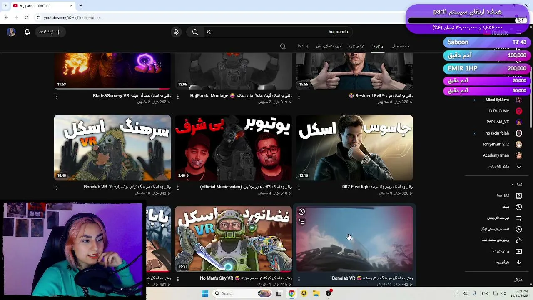
Task: Search within the channel using the tab-bar magnifier
Action: 283,46
